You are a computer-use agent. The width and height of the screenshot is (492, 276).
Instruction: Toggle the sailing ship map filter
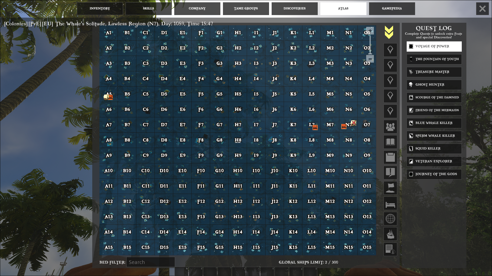tap(390, 234)
